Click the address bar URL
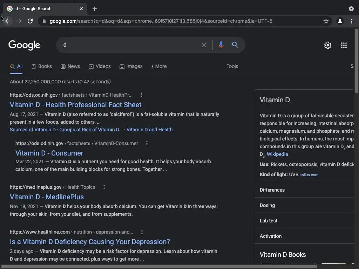Viewport: 359px width, 269px height. pos(161,21)
